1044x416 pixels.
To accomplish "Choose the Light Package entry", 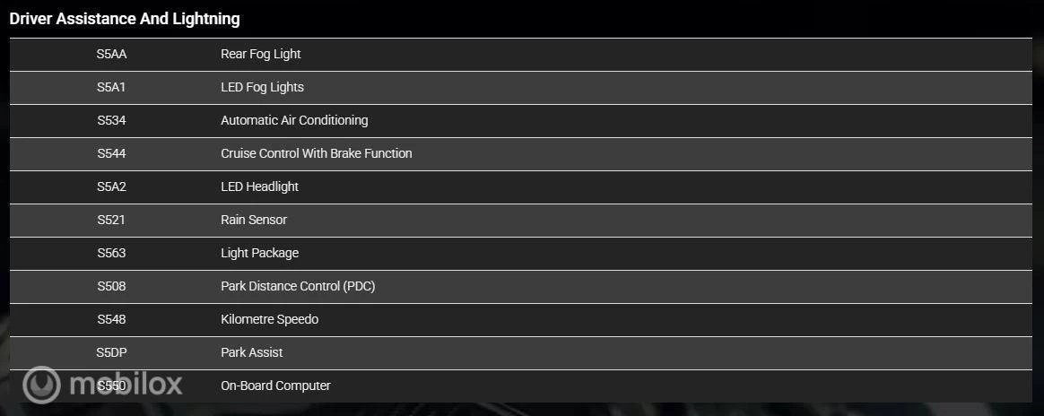I will pyautogui.click(x=259, y=253).
